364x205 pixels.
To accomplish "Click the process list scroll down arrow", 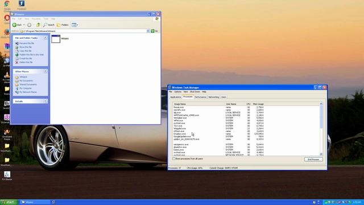I will (321, 154).
